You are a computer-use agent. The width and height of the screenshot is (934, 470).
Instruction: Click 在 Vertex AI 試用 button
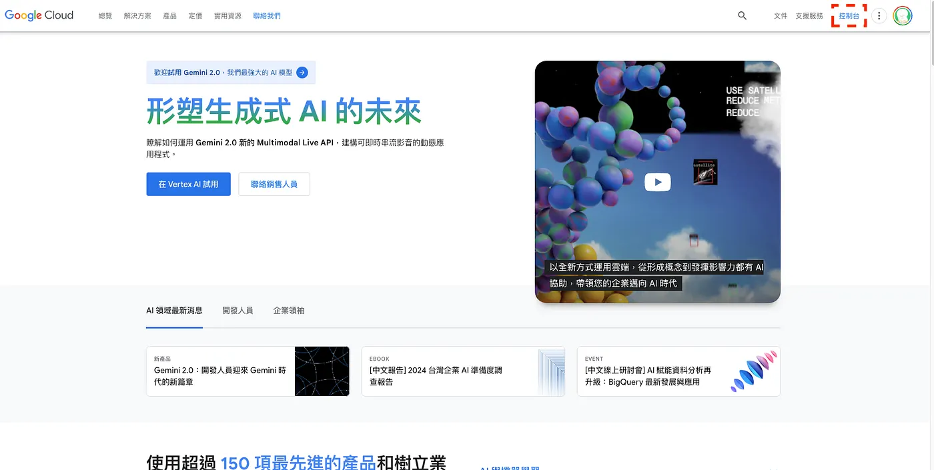tap(188, 184)
